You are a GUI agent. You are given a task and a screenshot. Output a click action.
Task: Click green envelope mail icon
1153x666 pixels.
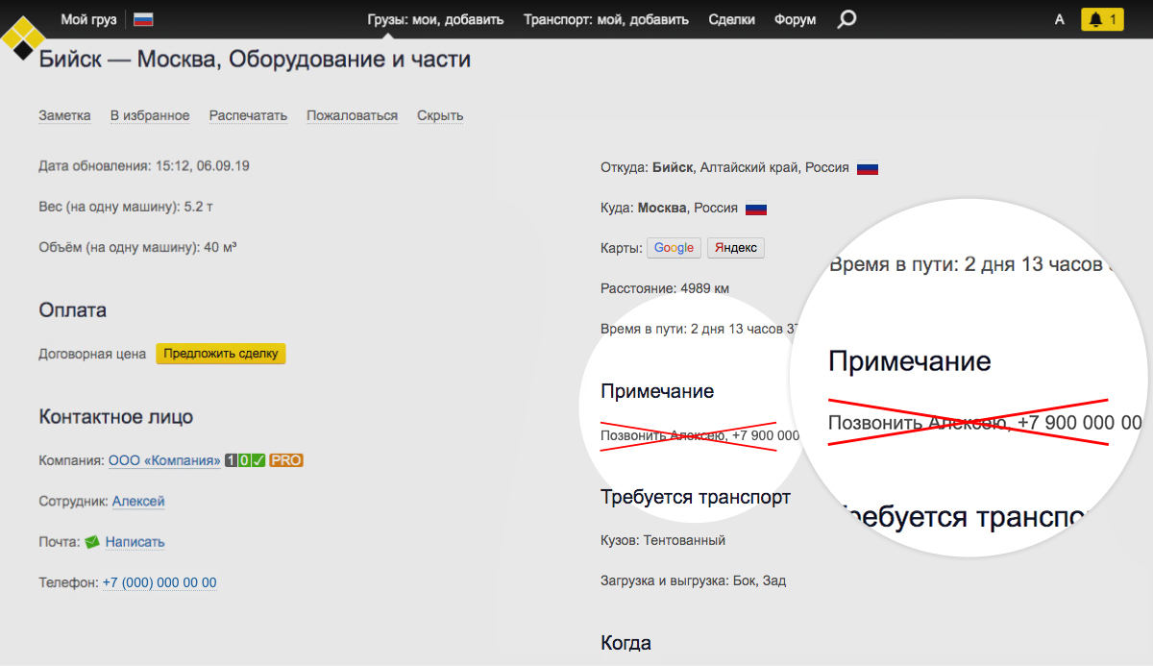92,542
